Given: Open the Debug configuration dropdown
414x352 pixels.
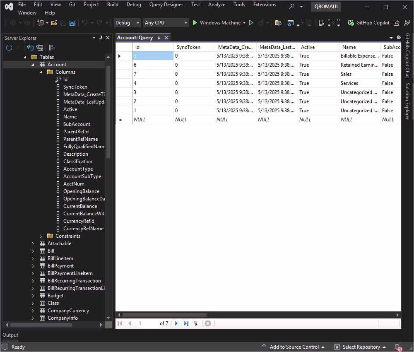Looking at the screenshot, I should coord(127,23).
